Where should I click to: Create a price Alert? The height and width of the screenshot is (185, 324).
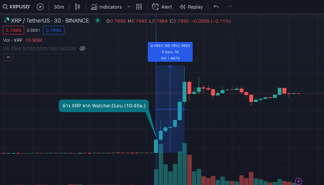pyautogui.click(x=162, y=7)
